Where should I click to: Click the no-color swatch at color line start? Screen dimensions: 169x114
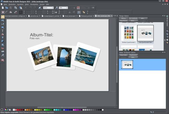[10, 110]
